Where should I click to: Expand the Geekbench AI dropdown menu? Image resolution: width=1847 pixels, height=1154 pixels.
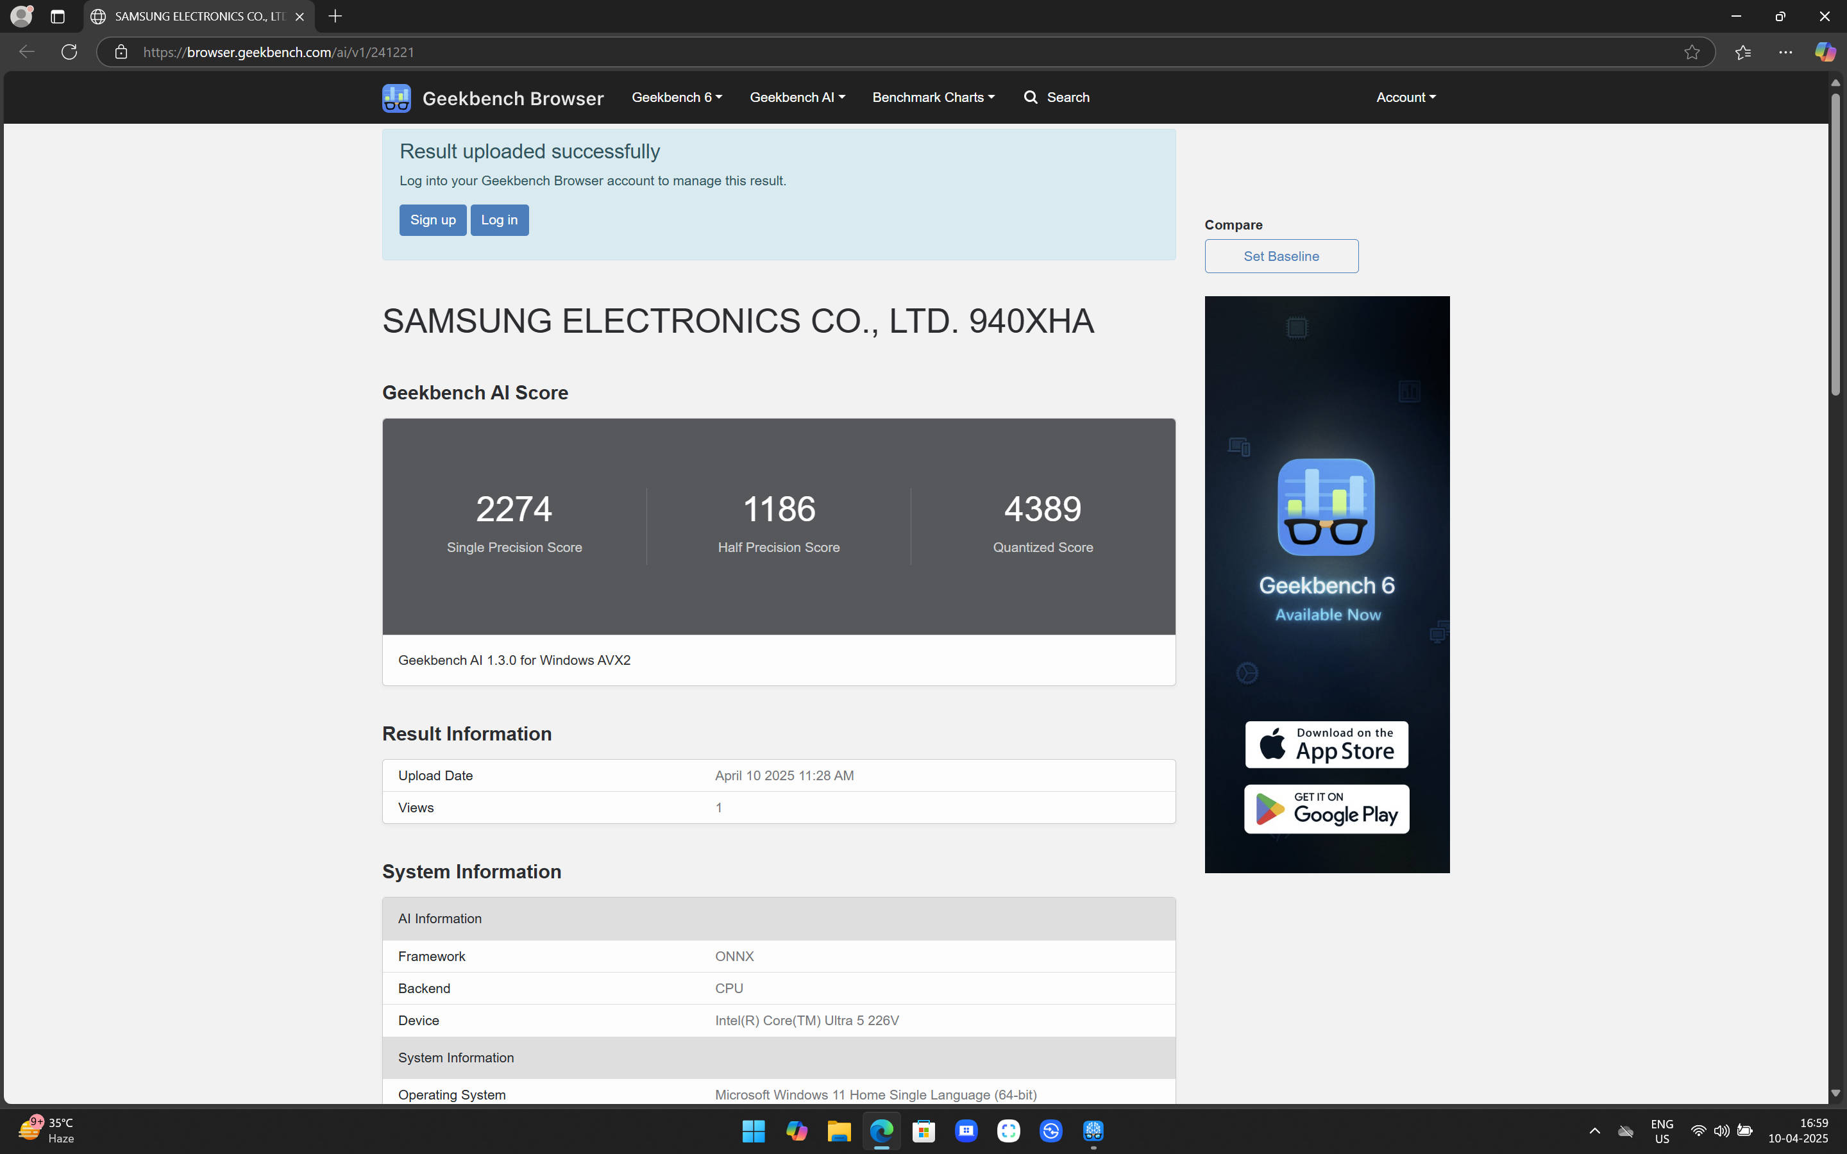click(x=797, y=97)
